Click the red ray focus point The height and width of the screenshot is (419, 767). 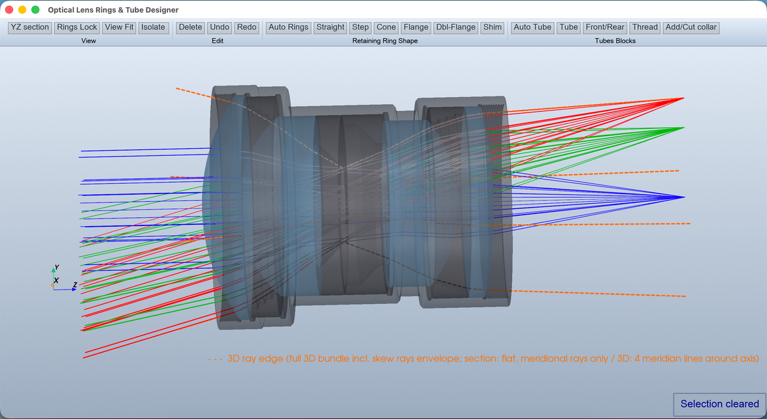tap(683, 98)
